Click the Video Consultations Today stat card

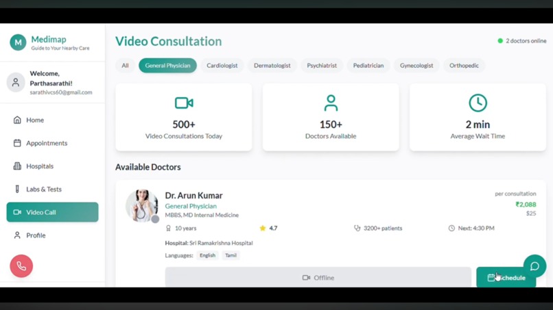[184, 117]
